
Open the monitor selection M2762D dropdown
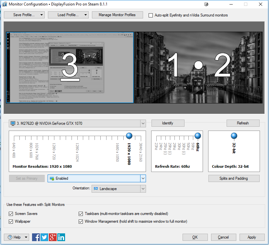point(77,123)
